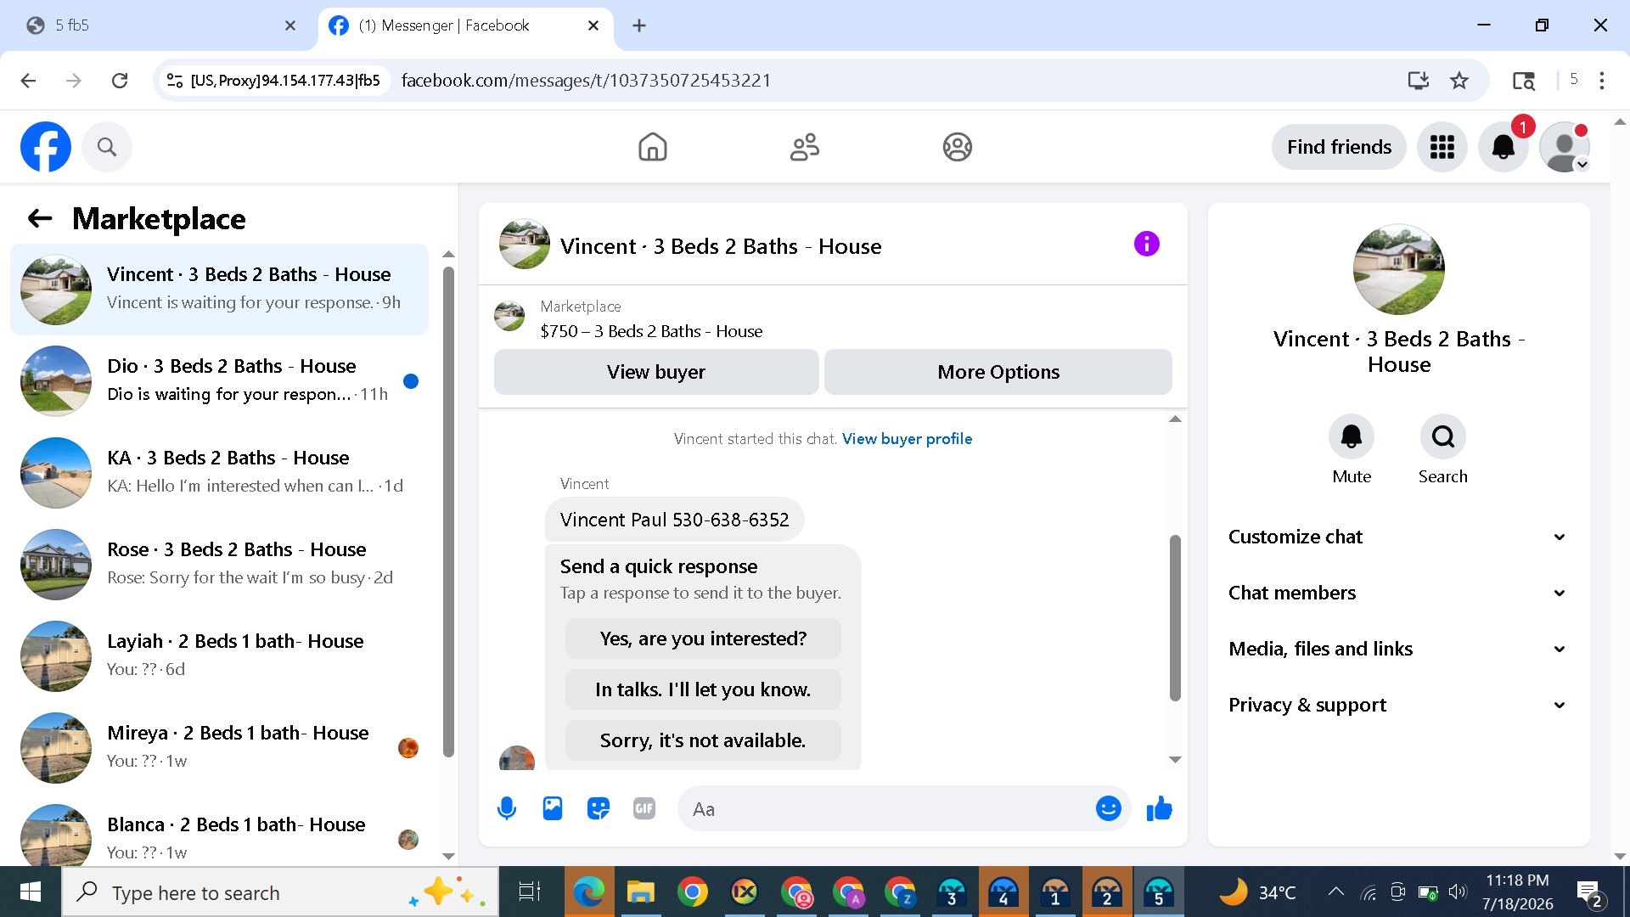Click the Find friends button

1339,147
